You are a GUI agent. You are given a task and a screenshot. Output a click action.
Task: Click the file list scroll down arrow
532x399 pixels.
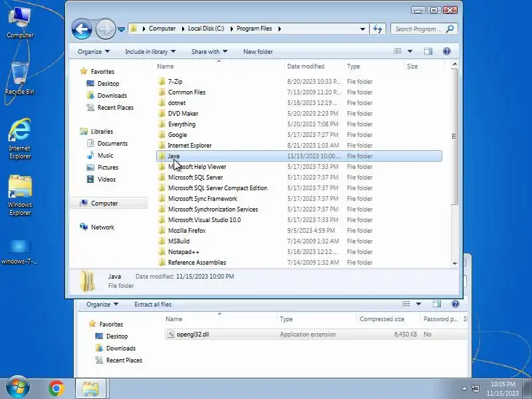click(455, 263)
